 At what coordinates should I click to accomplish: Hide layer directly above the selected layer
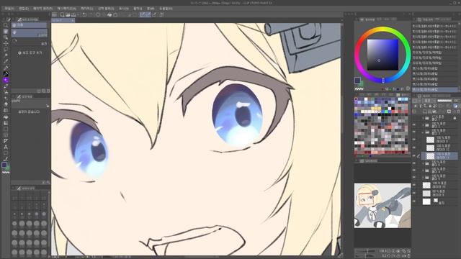pos(415,147)
